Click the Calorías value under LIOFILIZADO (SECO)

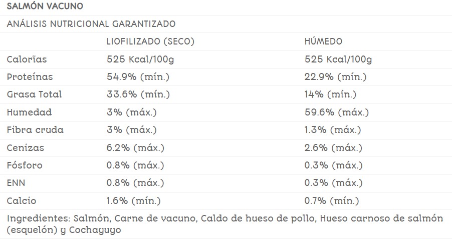140,59
